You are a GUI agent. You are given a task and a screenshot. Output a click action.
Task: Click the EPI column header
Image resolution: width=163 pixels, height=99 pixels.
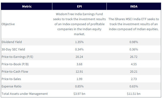(x=79, y=6)
